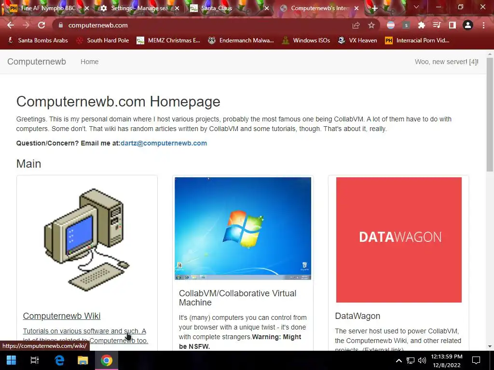The height and width of the screenshot is (370, 494).
Task: Open the Endermanch Malware bookmark
Action: [241, 40]
